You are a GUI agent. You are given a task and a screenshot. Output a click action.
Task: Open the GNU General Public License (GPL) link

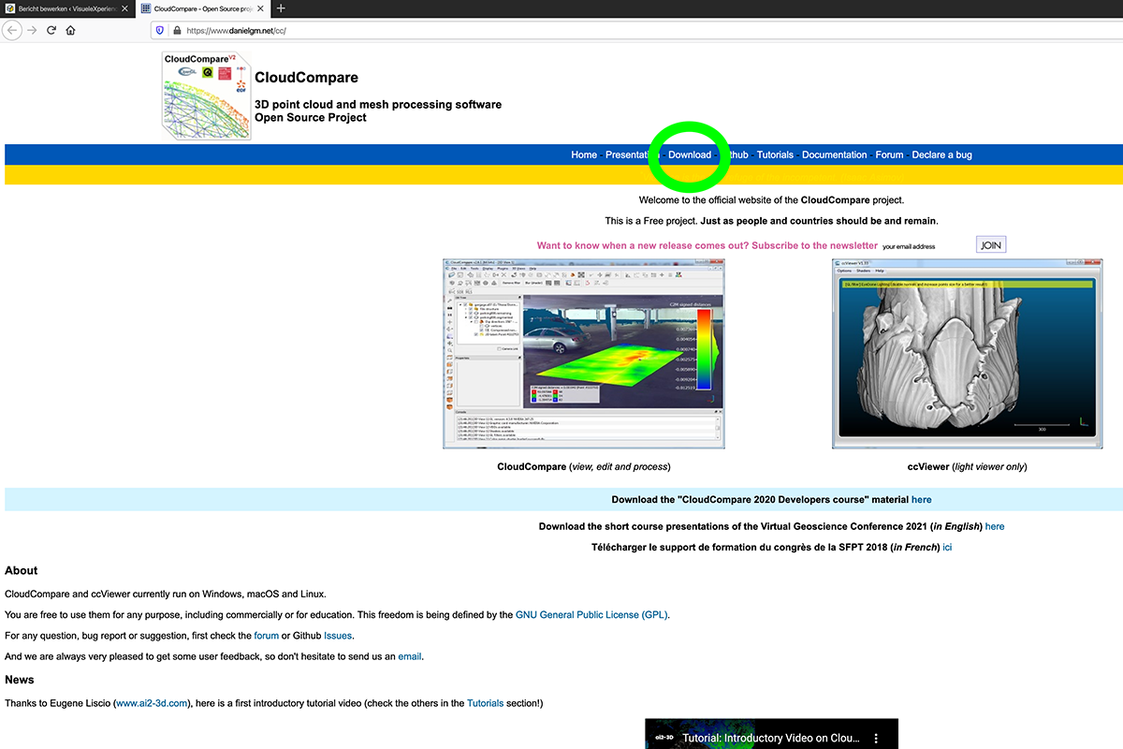(x=591, y=615)
